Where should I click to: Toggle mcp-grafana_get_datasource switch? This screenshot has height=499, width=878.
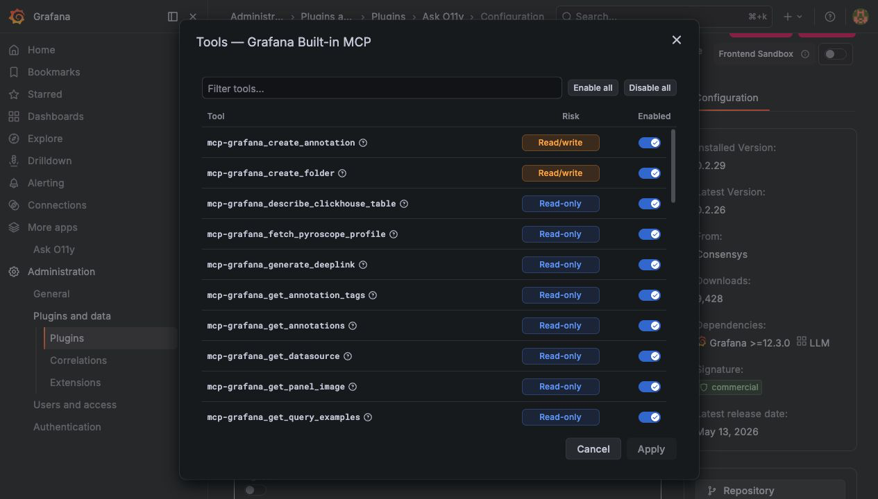tap(650, 356)
